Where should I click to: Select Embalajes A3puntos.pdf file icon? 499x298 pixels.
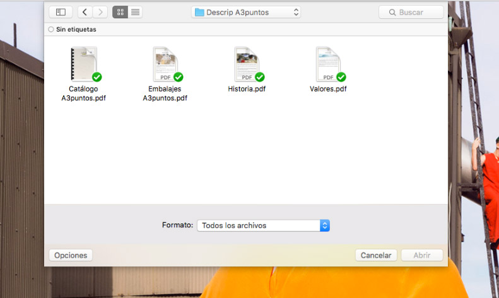[165, 64]
